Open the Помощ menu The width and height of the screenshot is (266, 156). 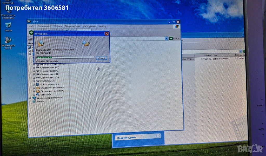click(102, 26)
